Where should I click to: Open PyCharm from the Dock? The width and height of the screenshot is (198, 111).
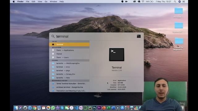pos(90,108)
